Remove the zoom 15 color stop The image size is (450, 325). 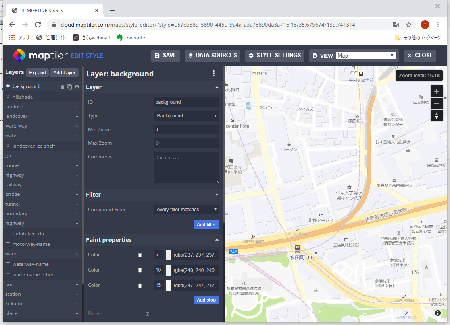point(140,285)
